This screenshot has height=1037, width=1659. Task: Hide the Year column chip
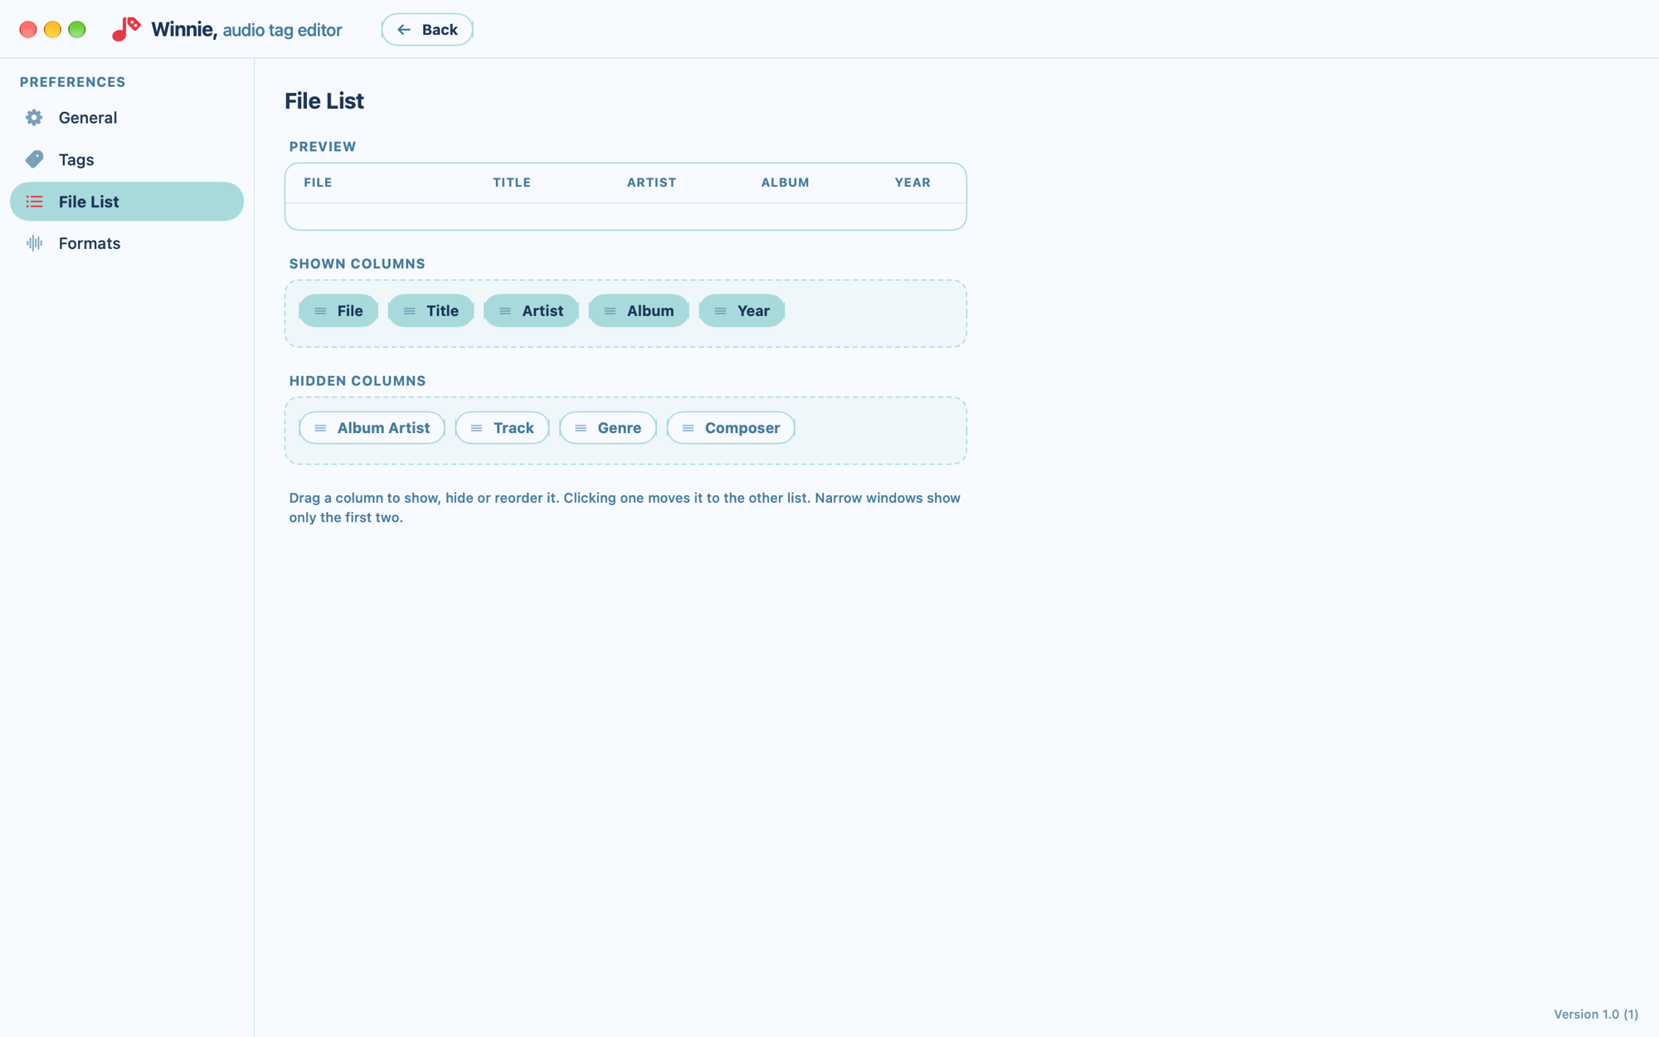click(742, 311)
